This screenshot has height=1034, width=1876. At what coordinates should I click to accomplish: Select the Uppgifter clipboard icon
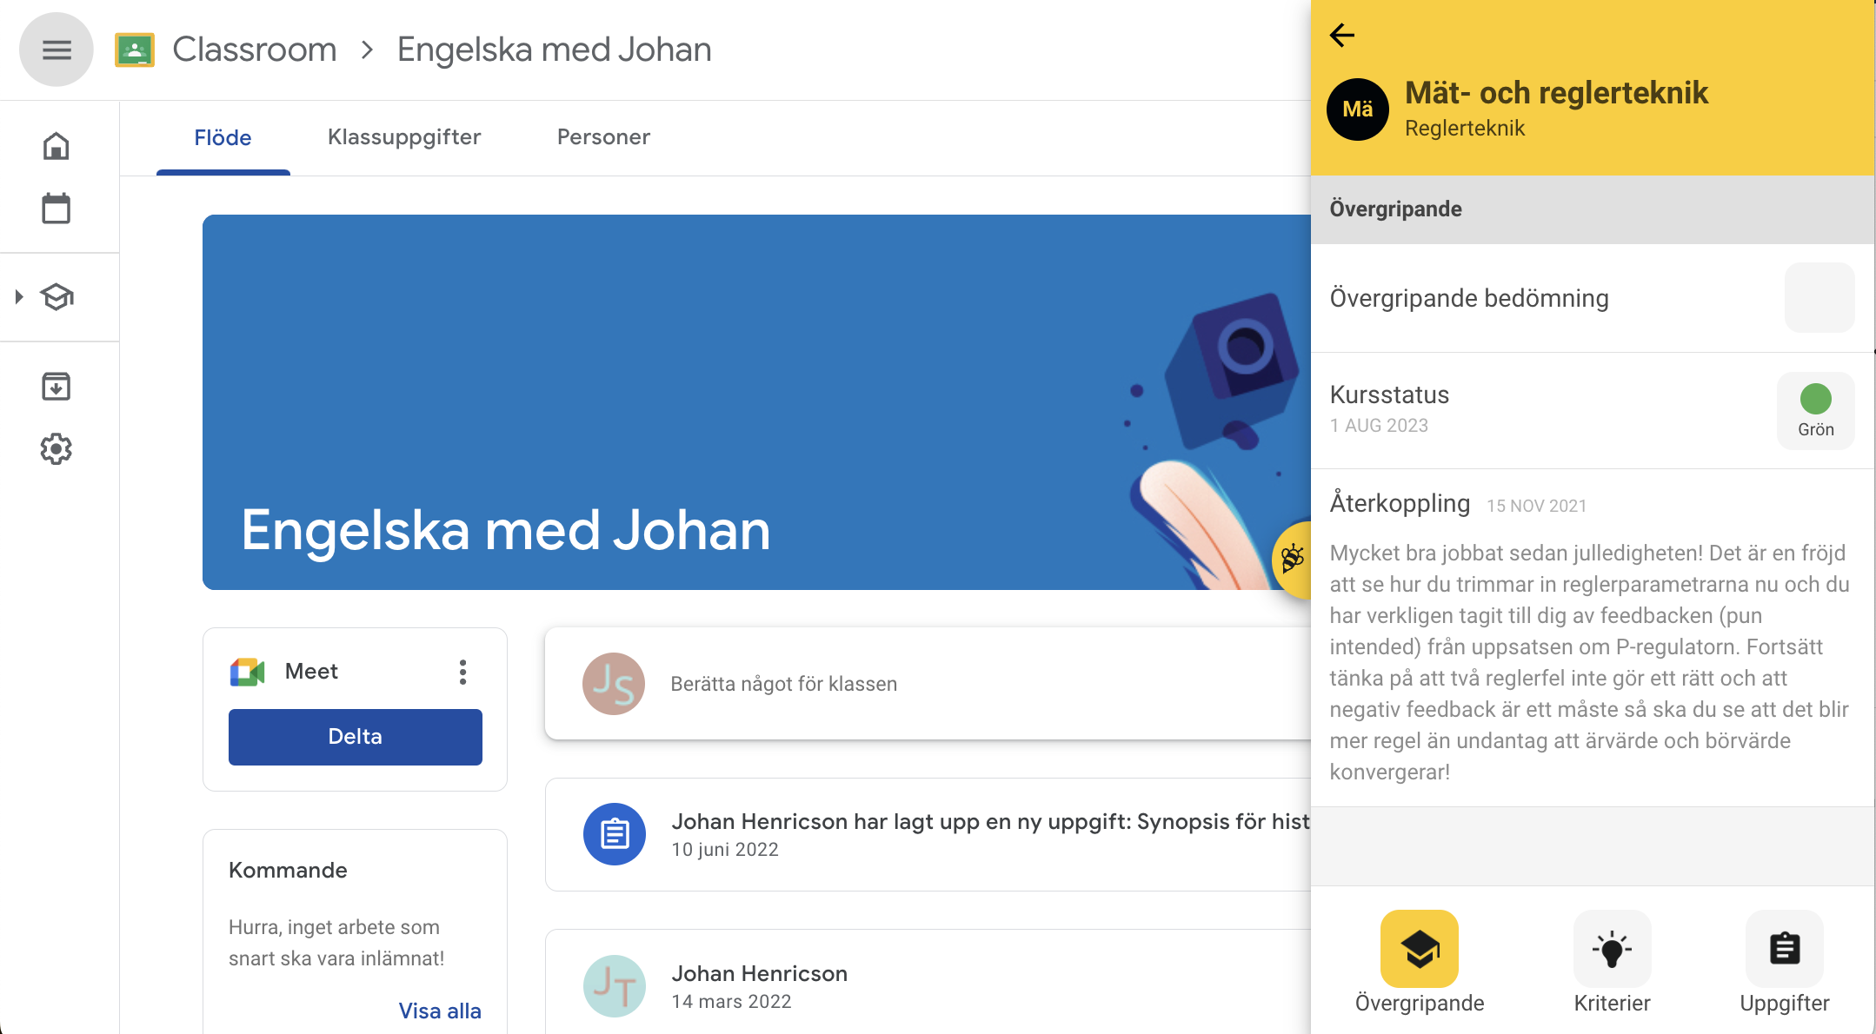(x=1784, y=949)
